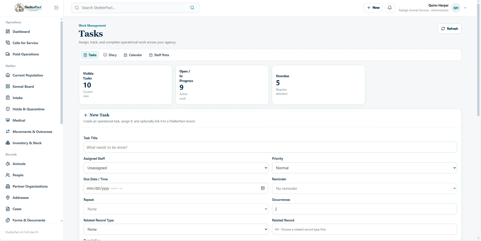Click the Dashboard grid icon
Image resolution: width=481 pixels, height=241 pixels.
(8, 32)
